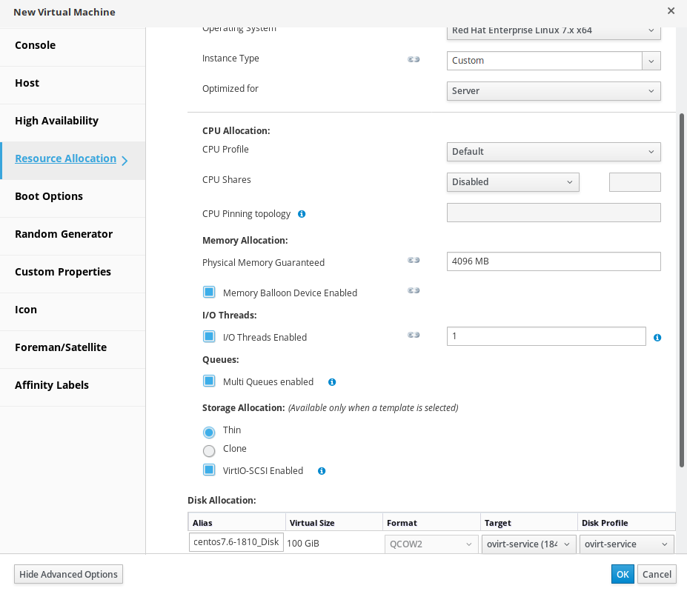Select the Clone storage allocation option

pos(209,450)
